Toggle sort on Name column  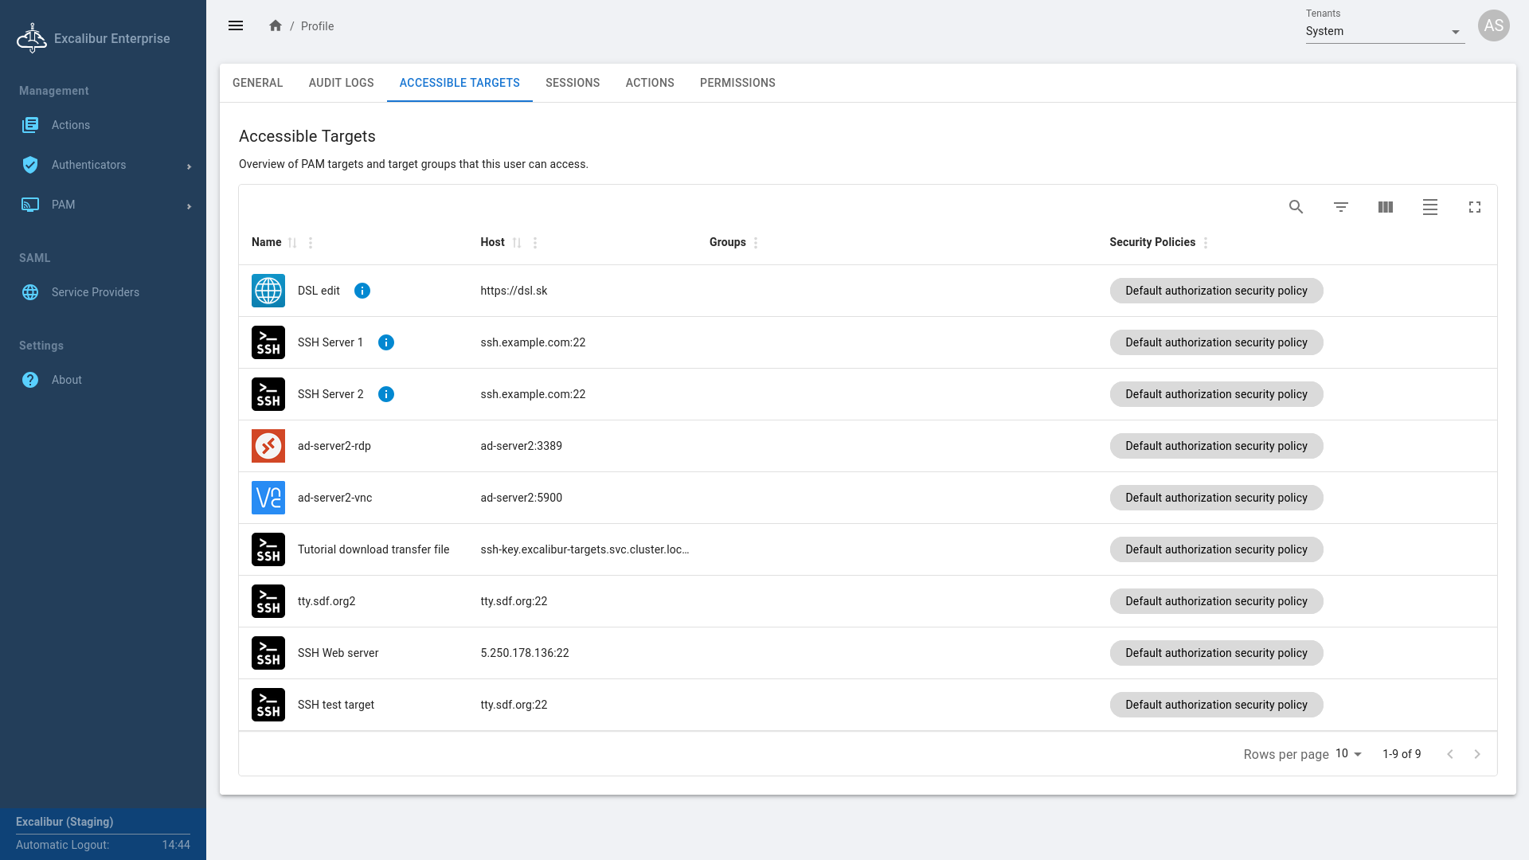coord(292,243)
